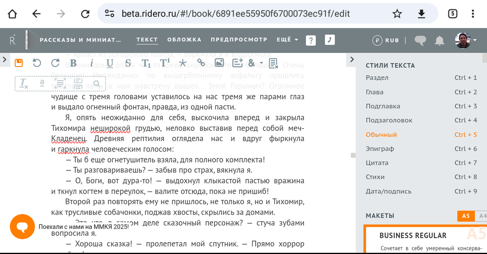Click the editor vertical scrollbar handle
The height and width of the screenshot is (254, 487).
tap(353, 156)
